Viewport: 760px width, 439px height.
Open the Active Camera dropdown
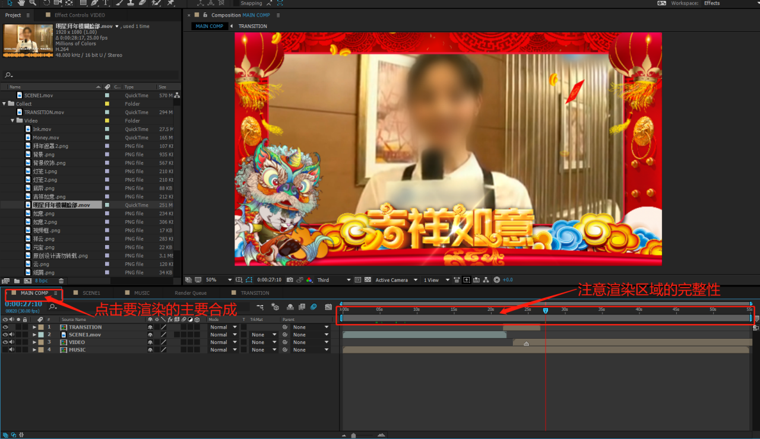point(397,279)
